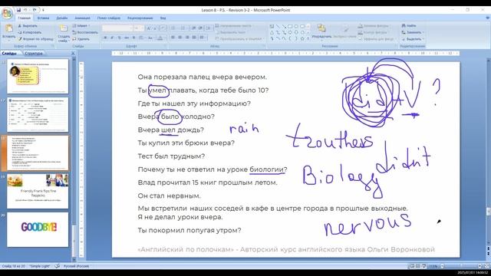
Task: Align text left in paragraph group
Action: (173, 38)
